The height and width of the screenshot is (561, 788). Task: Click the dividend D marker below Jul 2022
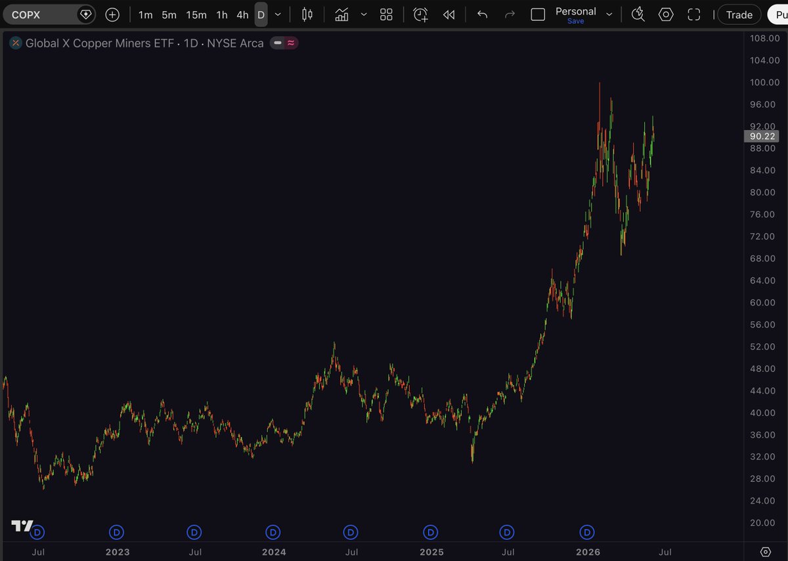tap(37, 531)
